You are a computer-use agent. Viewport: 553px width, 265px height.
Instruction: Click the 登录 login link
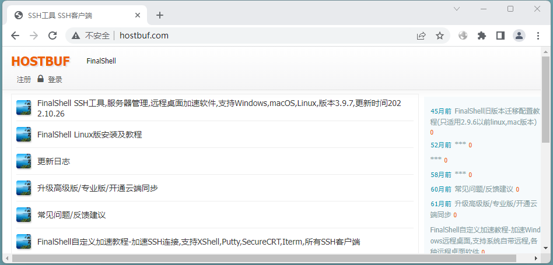(55, 80)
